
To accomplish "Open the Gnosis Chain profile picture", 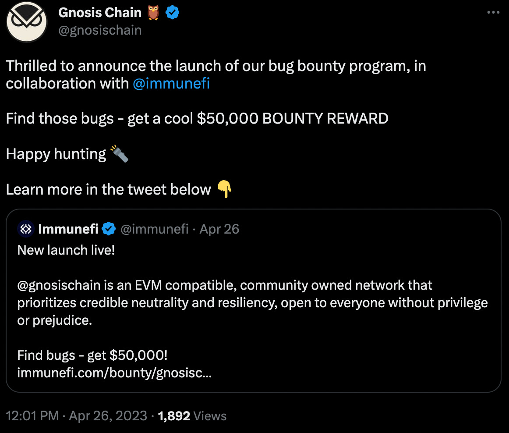I will [x=26, y=21].
